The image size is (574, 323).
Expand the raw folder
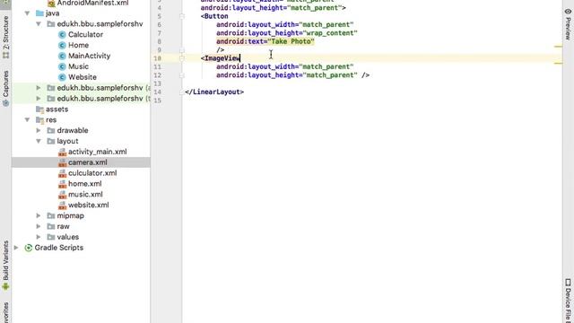click(x=39, y=226)
